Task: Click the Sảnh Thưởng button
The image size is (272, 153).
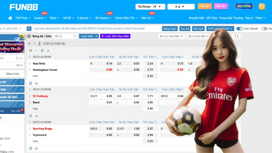Action: point(244,6)
